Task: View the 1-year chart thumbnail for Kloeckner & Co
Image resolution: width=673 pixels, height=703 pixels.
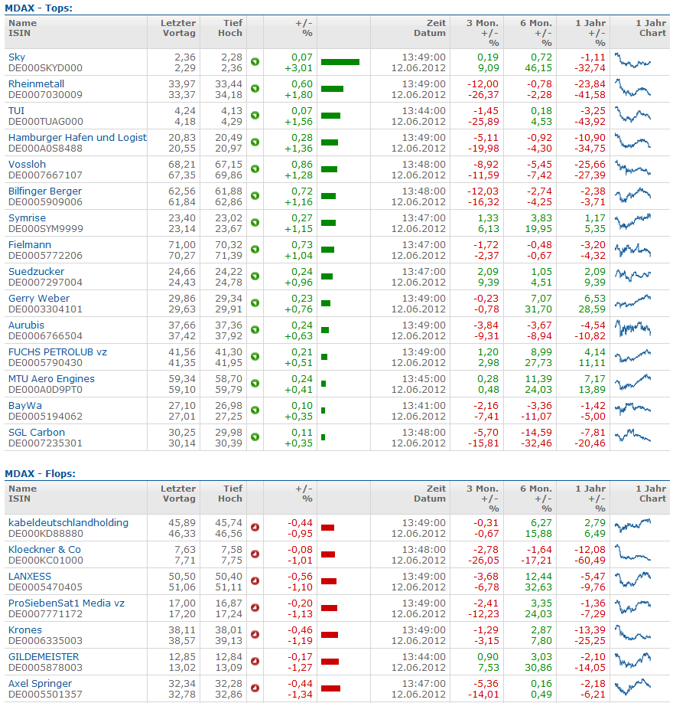Action: pyautogui.click(x=632, y=553)
